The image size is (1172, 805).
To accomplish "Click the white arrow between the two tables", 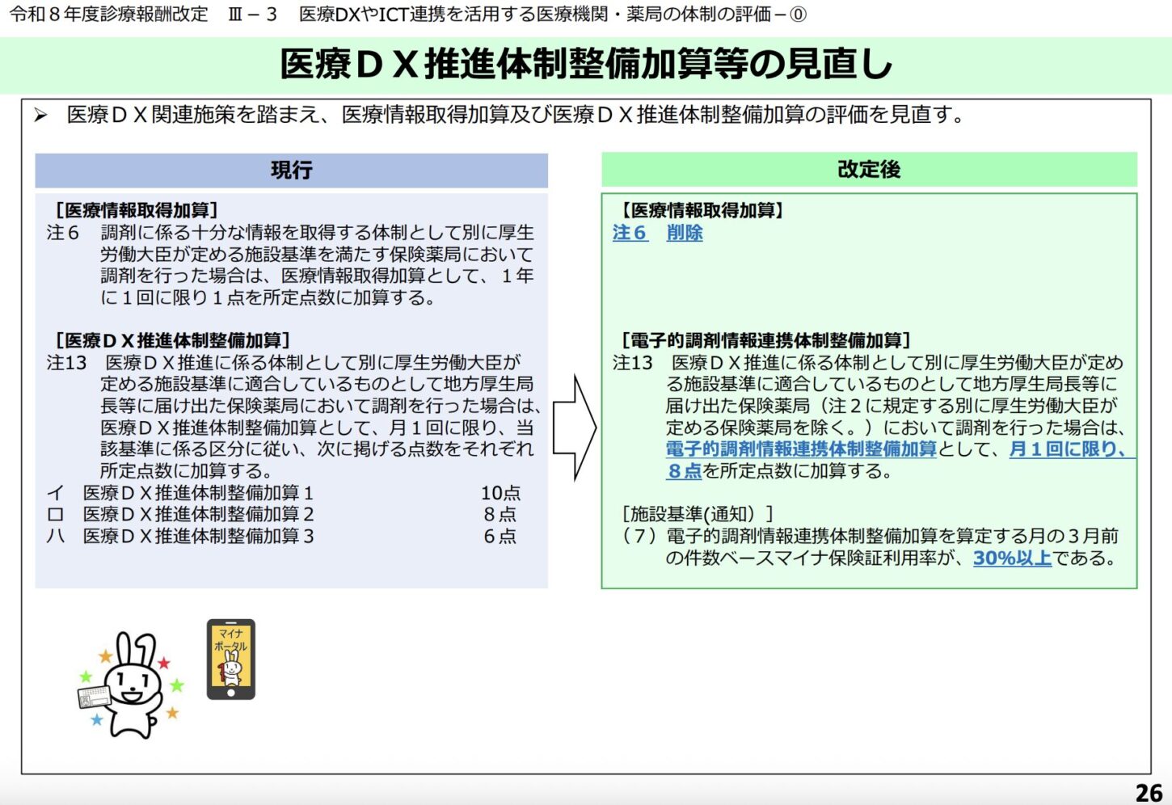I will pos(574,424).
